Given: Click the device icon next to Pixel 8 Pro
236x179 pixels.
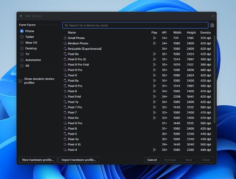Looking at the screenshot, I should [65, 86].
